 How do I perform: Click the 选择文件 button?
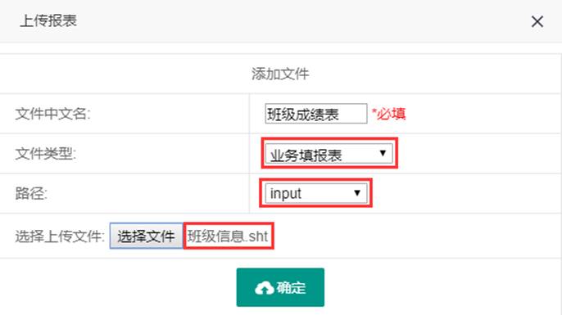146,236
